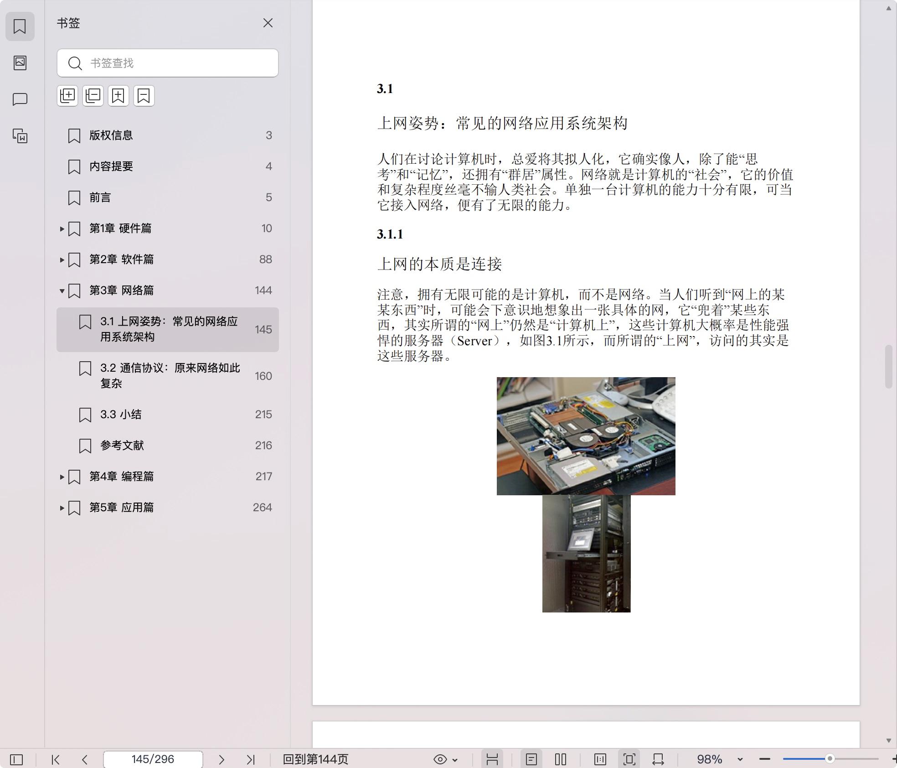Click the scroll up arrow
Image resolution: width=897 pixels, height=768 pixels.
[888, 8]
